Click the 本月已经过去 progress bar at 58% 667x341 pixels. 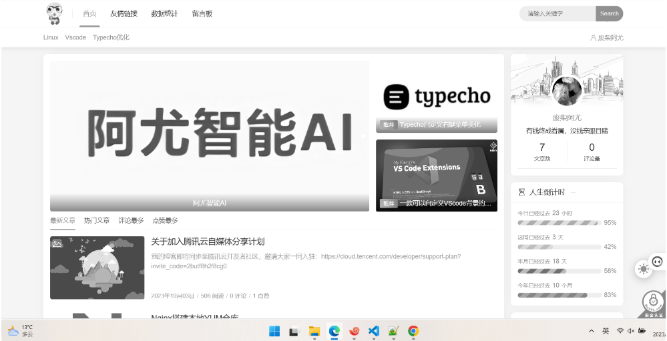(559, 271)
